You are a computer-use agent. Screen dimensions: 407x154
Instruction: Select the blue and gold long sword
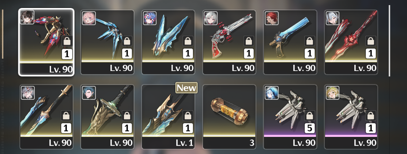point(46,117)
